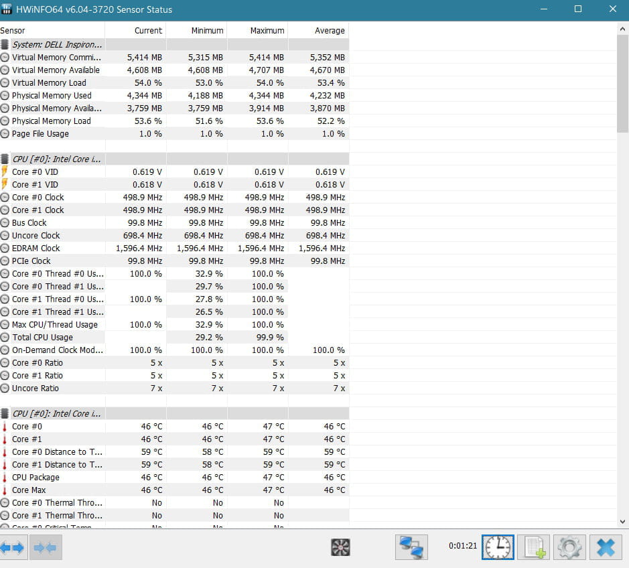Select the Core #0 Clock row
This screenshot has height=568, width=629.
[175, 198]
